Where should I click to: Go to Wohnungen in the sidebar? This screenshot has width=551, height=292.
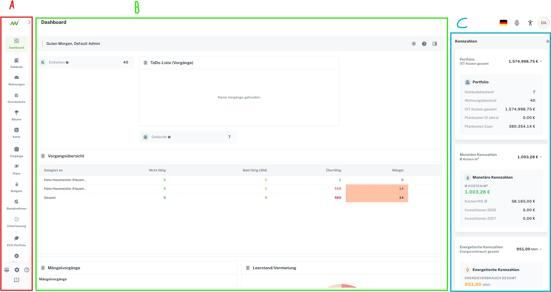coord(17,80)
